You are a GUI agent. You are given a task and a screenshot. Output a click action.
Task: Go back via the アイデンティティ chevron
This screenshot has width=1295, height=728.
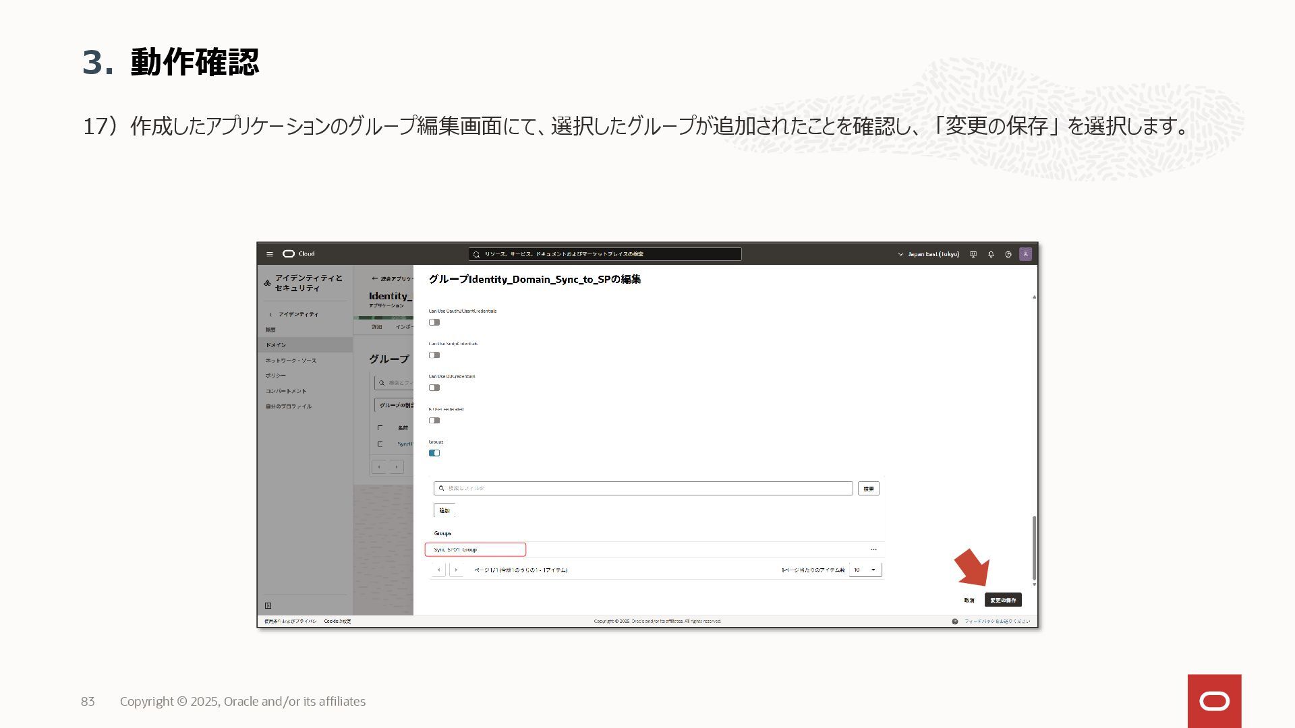tap(271, 315)
